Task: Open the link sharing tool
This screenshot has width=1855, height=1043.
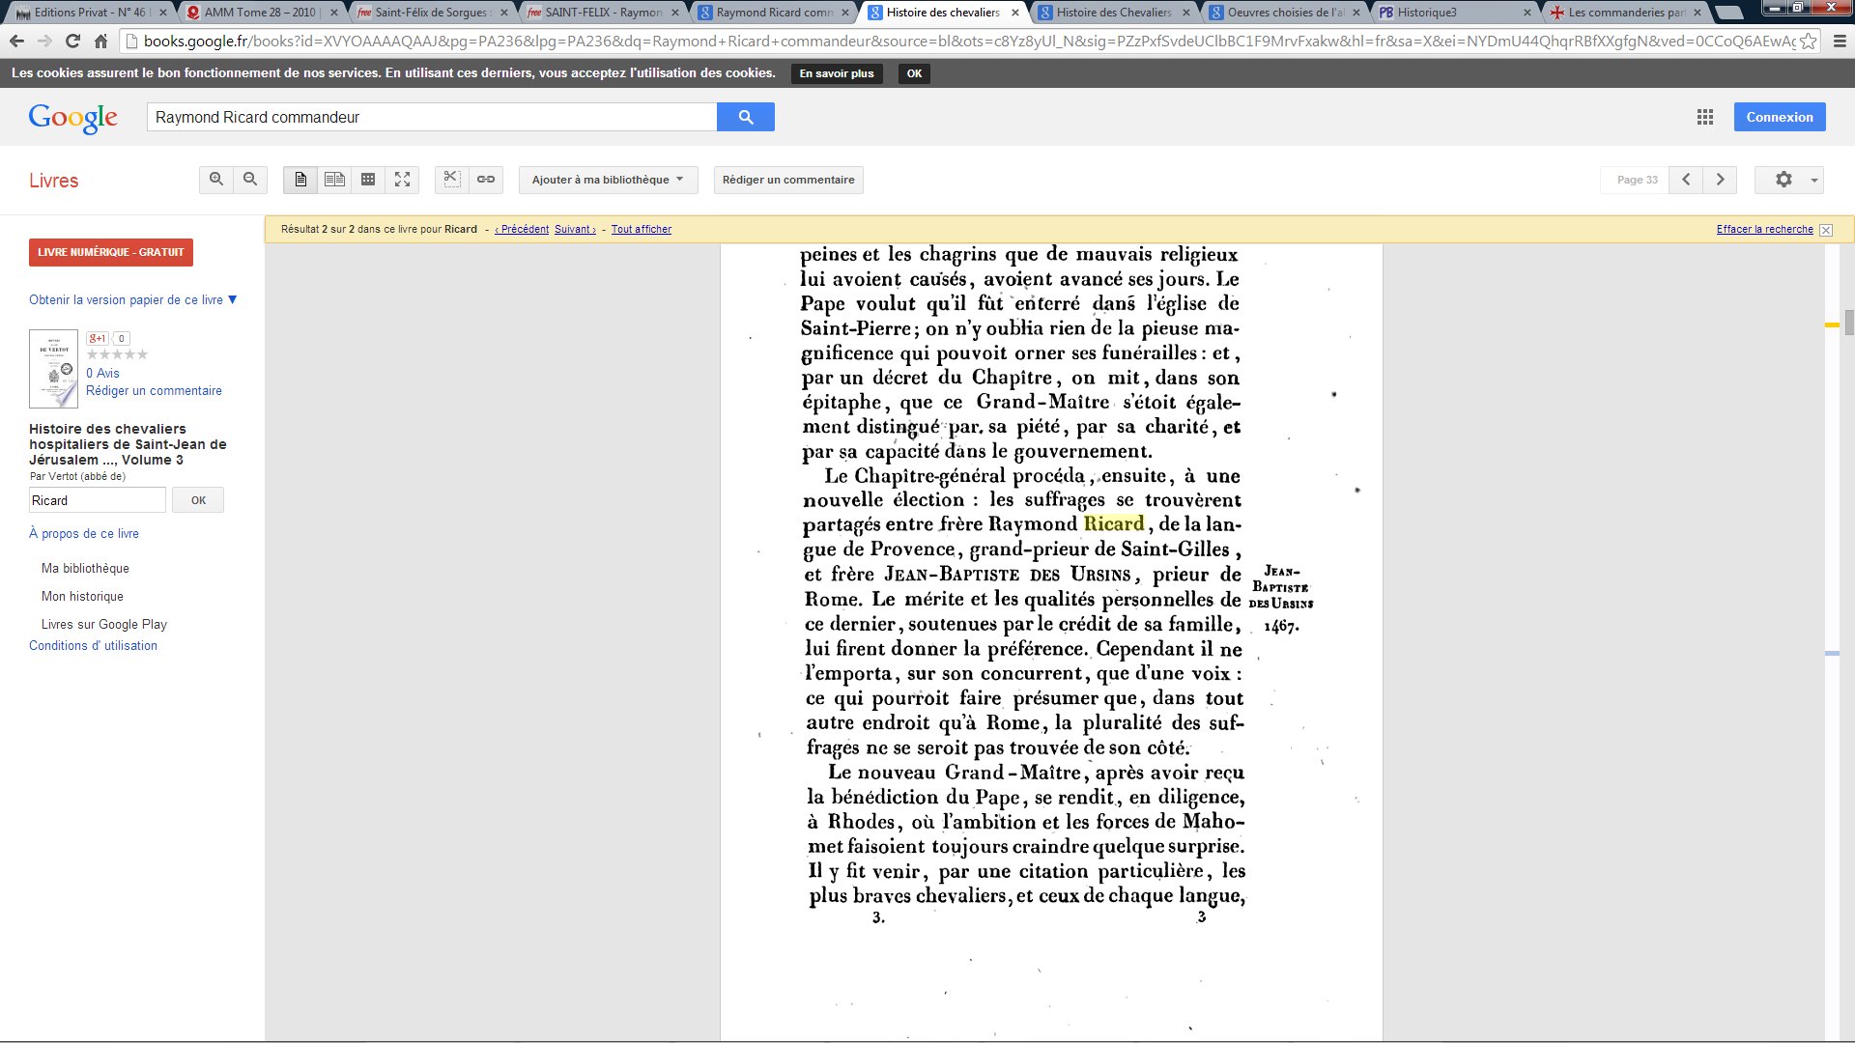Action: coord(486,180)
